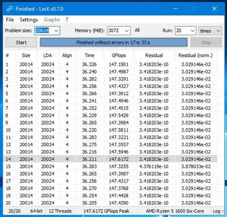Viewport: 227px width, 217px height.
Task: Open the question mark help menu
Action: click(67, 20)
